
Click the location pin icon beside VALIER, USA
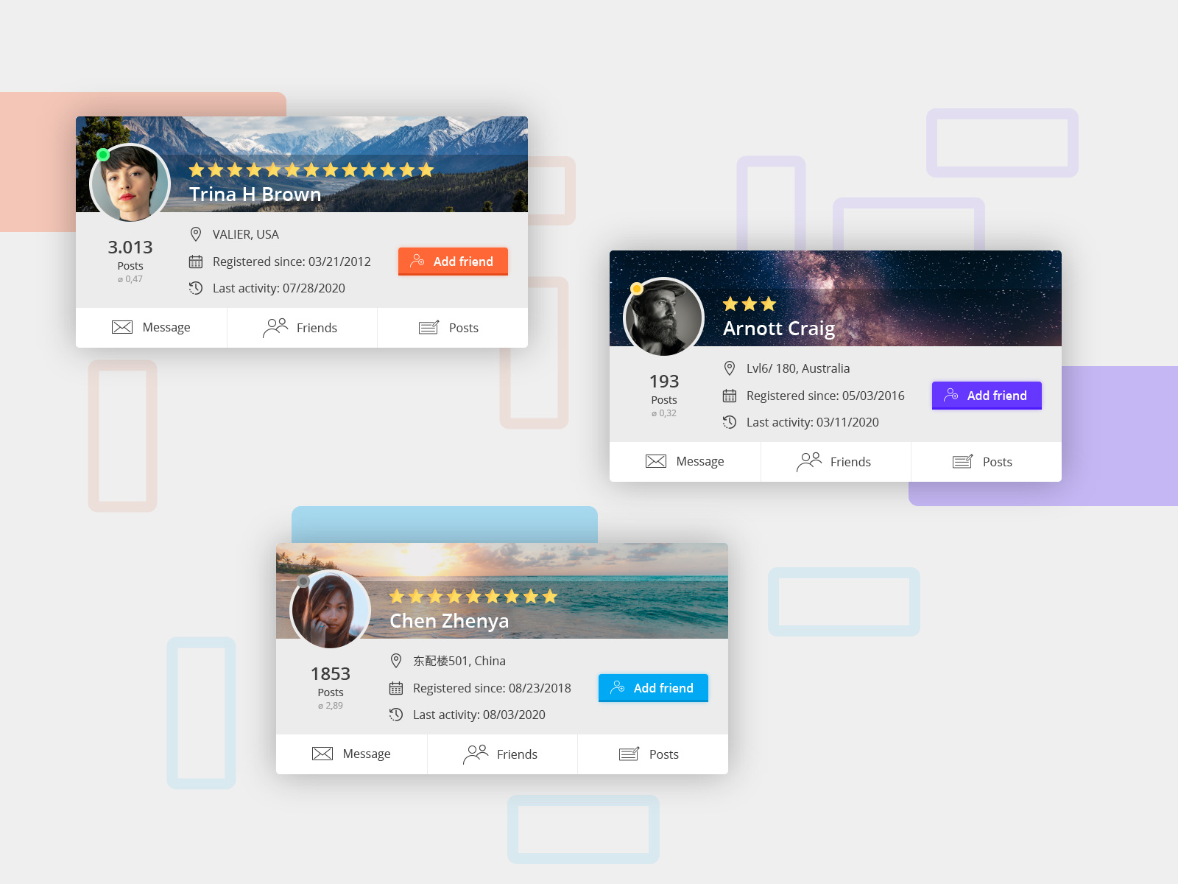pos(196,234)
